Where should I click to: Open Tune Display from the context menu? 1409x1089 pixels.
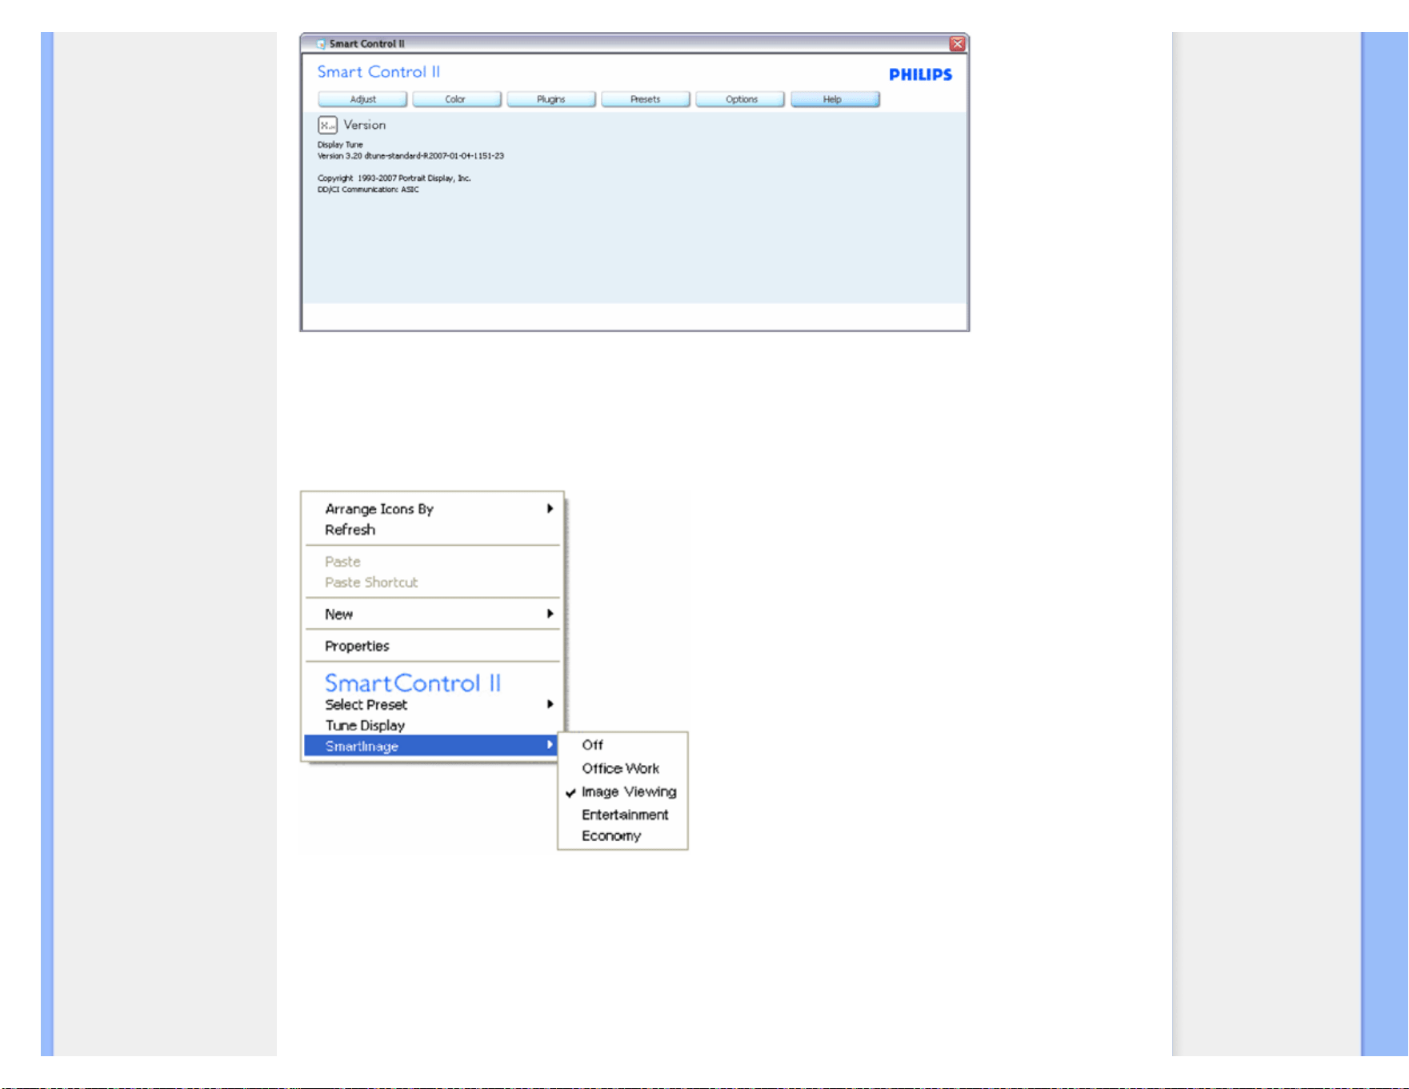[432, 725]
